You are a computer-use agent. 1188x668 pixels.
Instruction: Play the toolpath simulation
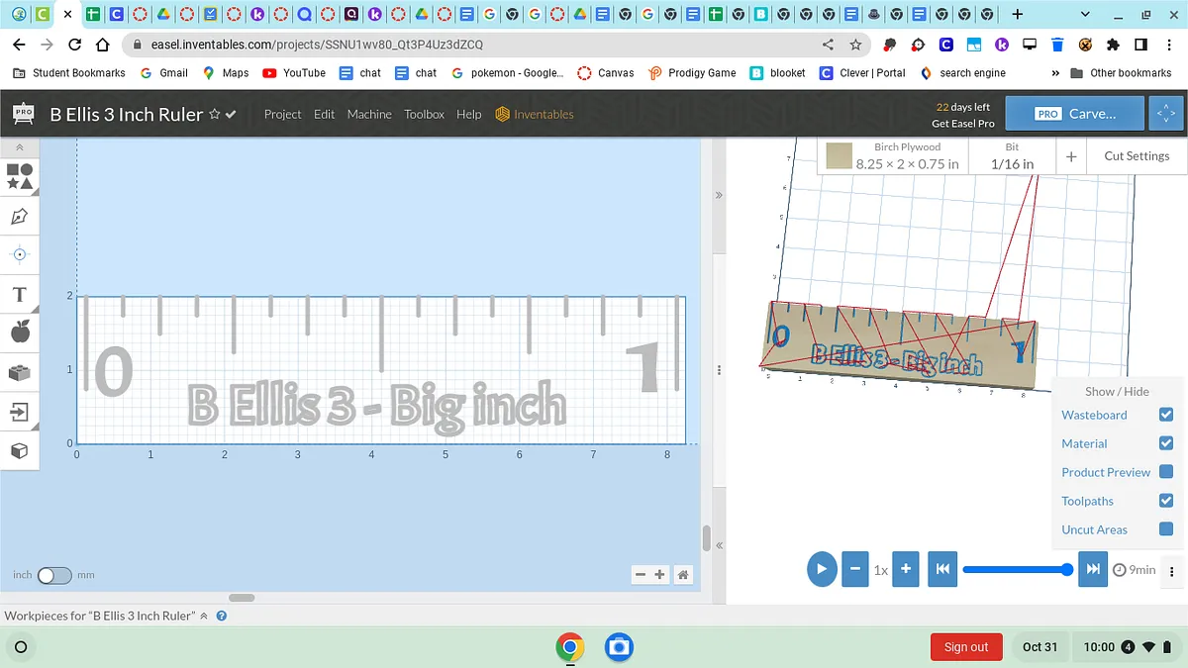[822, 570]
